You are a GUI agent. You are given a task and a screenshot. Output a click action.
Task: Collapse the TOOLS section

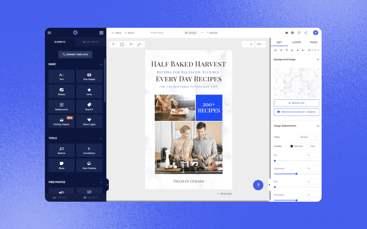tap(101, 138)
